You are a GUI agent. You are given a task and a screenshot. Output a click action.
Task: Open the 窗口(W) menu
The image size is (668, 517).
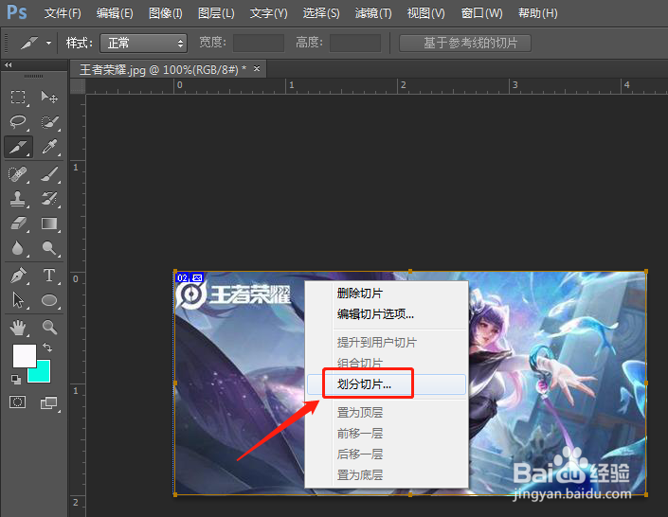(481, 13)
